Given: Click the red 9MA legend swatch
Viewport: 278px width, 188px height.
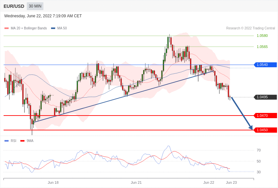Looking at the screenshot, I should pyautogui.click(x=22, y=141).
